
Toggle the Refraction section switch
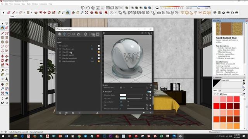149,92
